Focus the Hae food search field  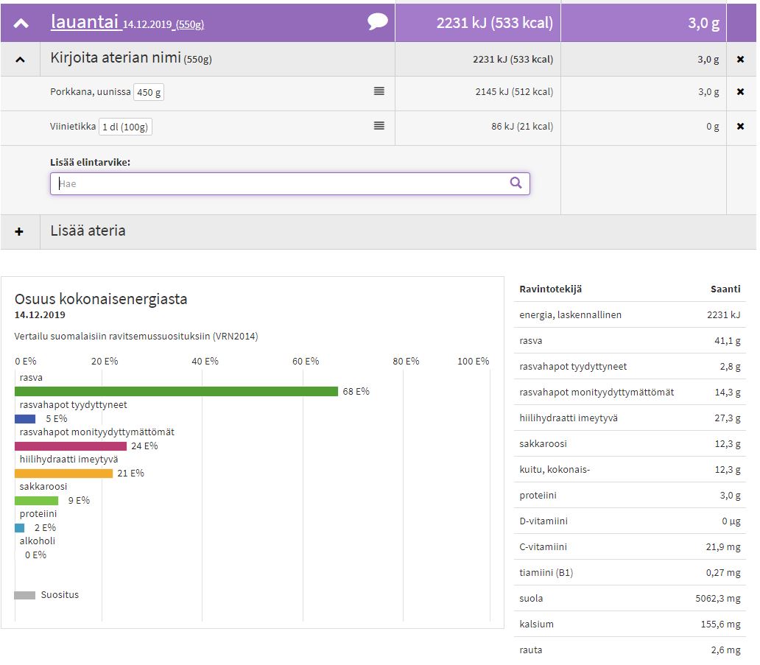click(x=280, y=183)
